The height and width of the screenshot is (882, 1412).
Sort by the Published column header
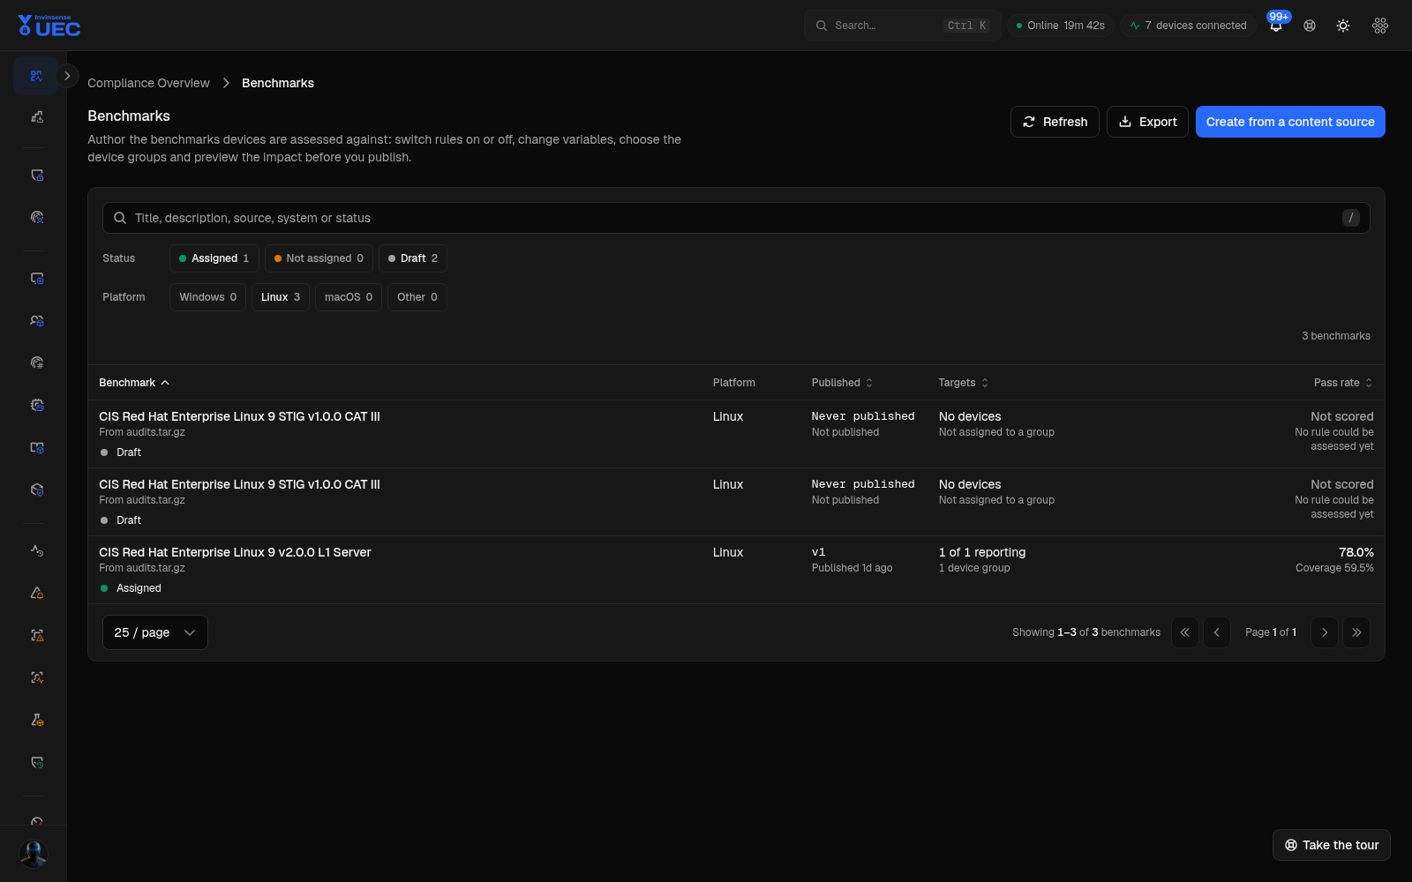tap(843, 383)
